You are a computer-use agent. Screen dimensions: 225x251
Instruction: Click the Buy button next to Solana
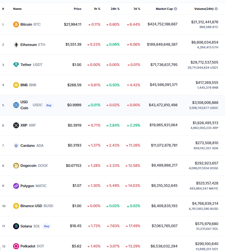(x=47, y=226)
